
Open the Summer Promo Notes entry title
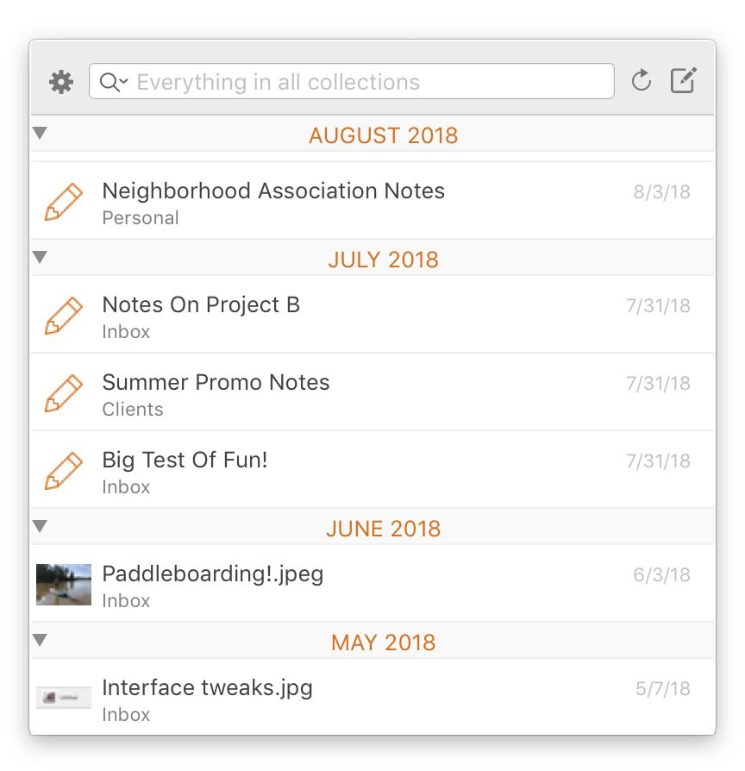[216, 382]
